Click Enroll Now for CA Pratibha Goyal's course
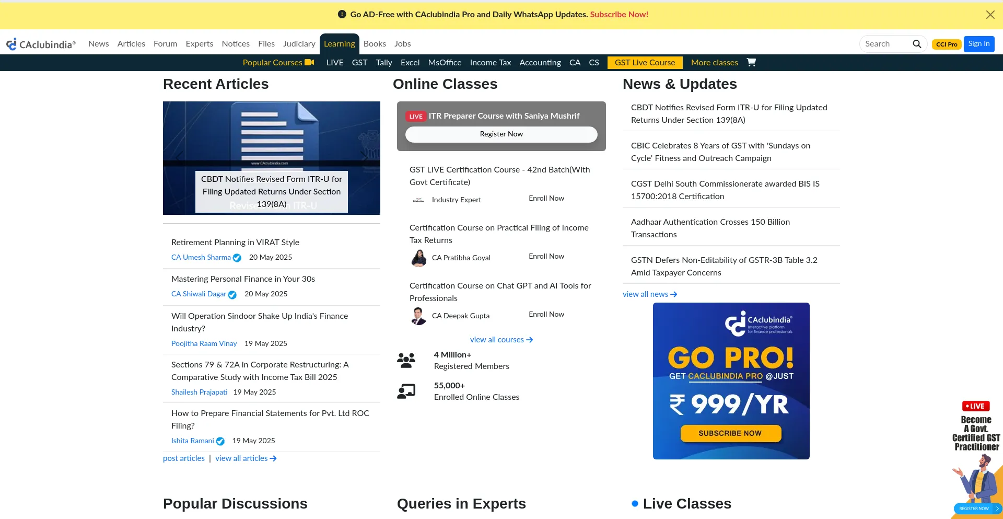 (x=546, y=257)
